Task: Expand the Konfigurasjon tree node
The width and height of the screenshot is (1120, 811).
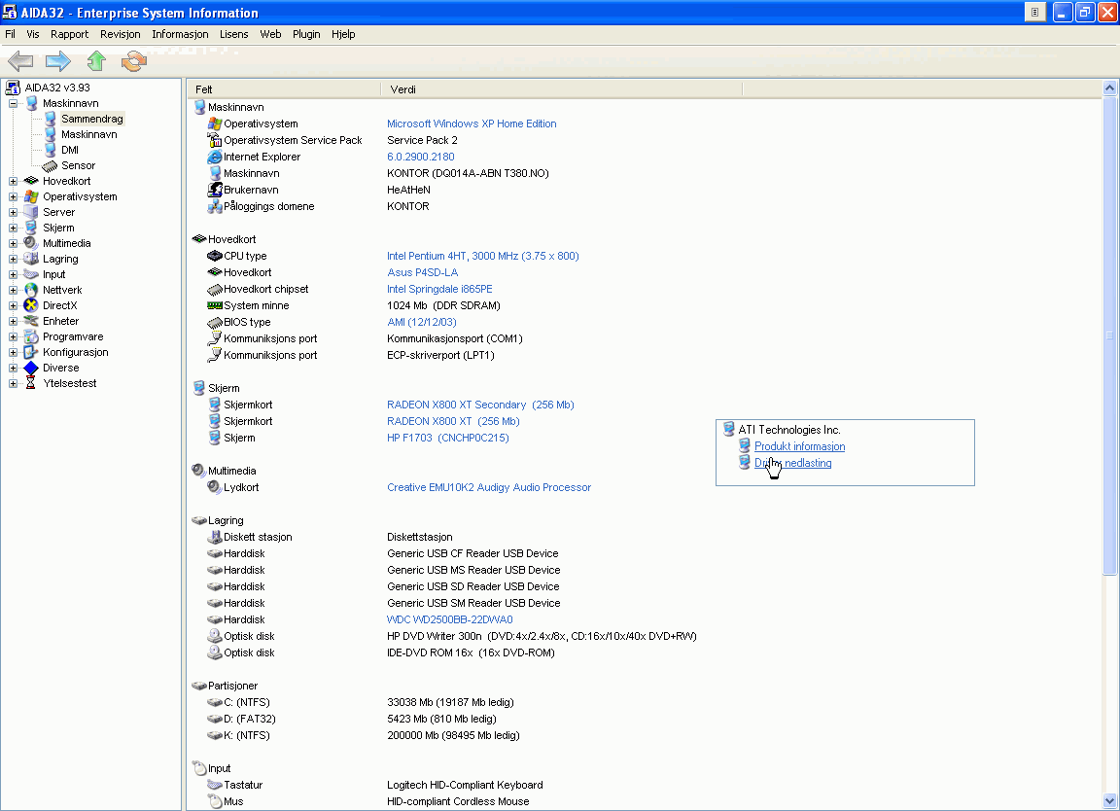Action: tap(13, 352)
